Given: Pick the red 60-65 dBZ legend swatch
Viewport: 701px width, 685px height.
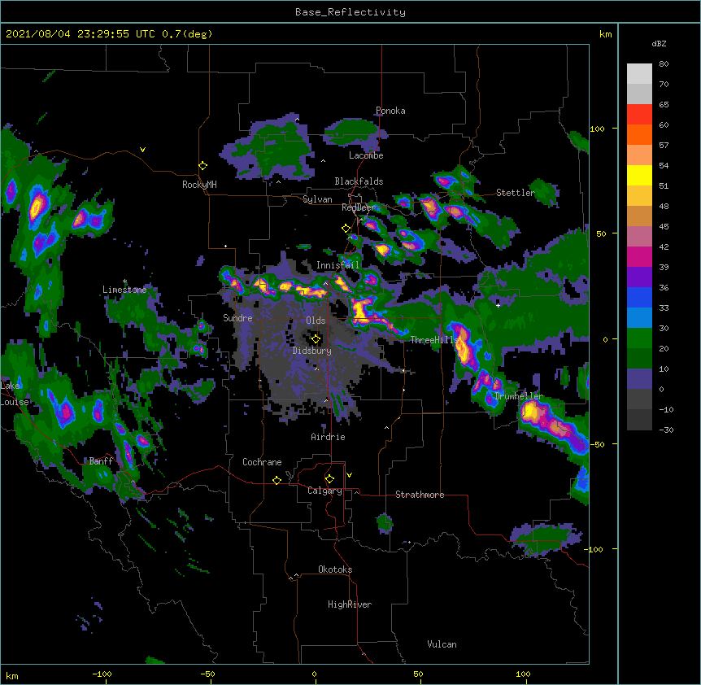Looking at the screenshot, I should pos(639,115).
